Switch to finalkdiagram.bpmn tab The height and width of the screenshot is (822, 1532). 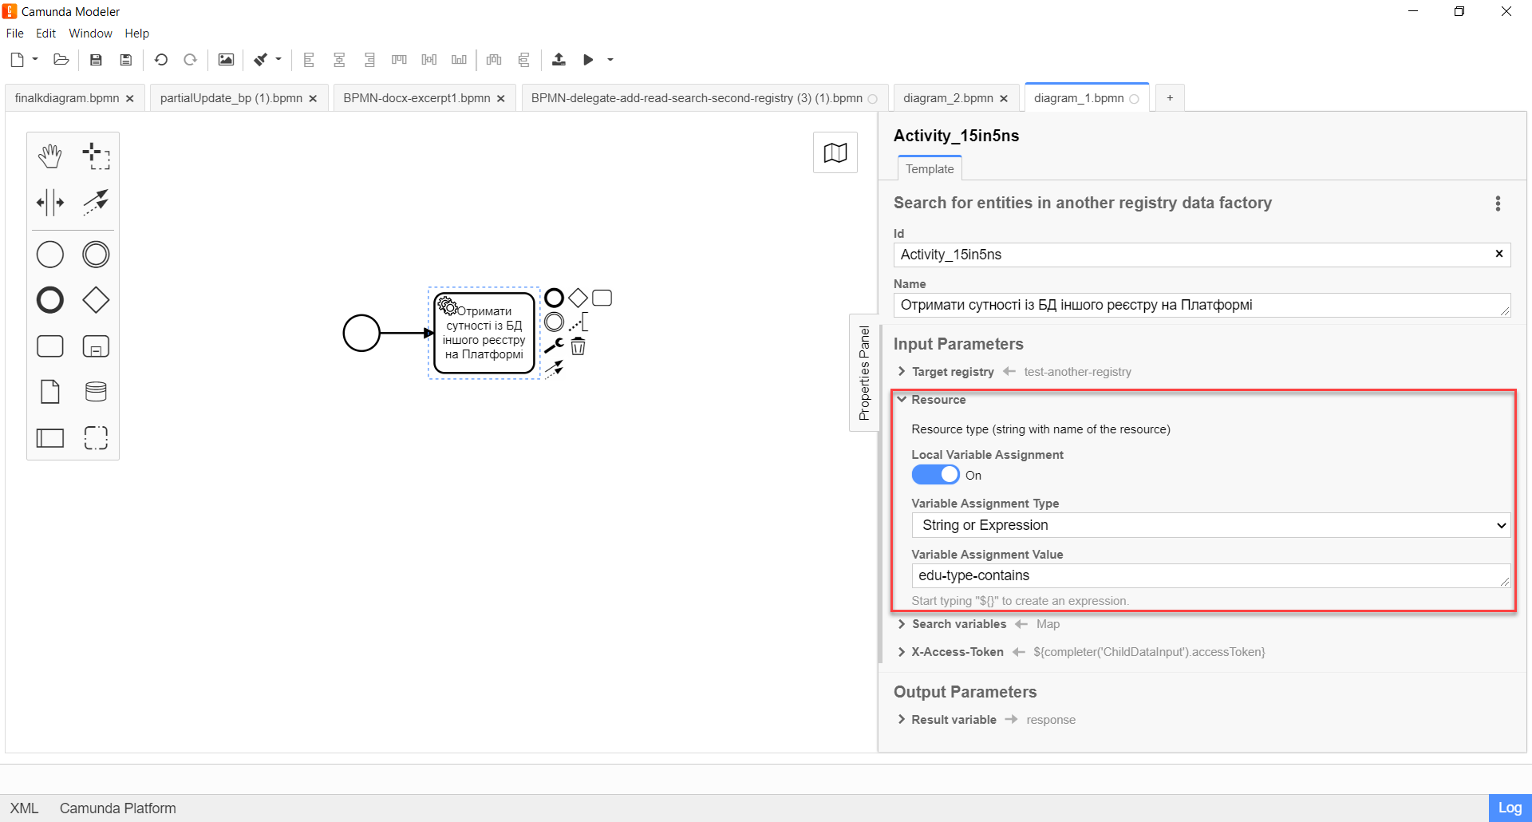pos(67,98)
